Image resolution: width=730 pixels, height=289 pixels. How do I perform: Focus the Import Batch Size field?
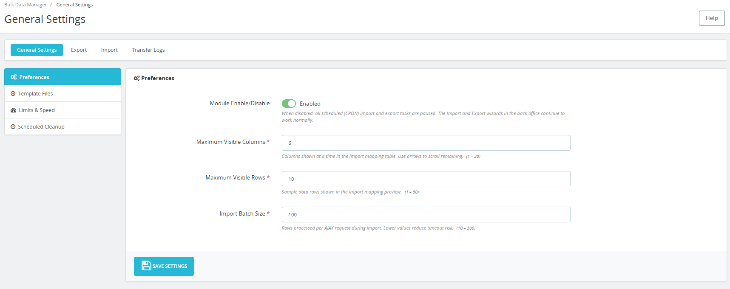coord(426,215)
